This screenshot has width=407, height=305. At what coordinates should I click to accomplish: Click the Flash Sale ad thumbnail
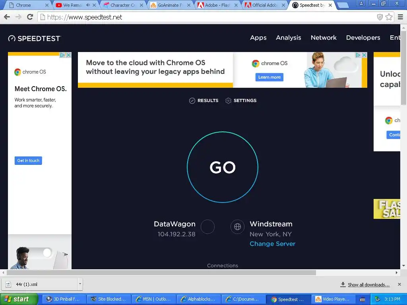(387, 209)
